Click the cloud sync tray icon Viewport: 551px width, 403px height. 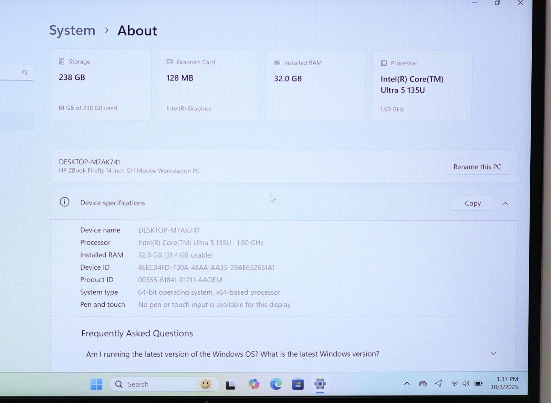(x=423, y=383)
